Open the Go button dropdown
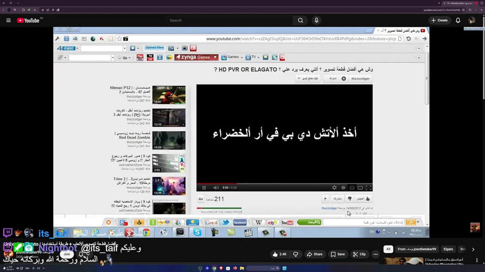 128,58
